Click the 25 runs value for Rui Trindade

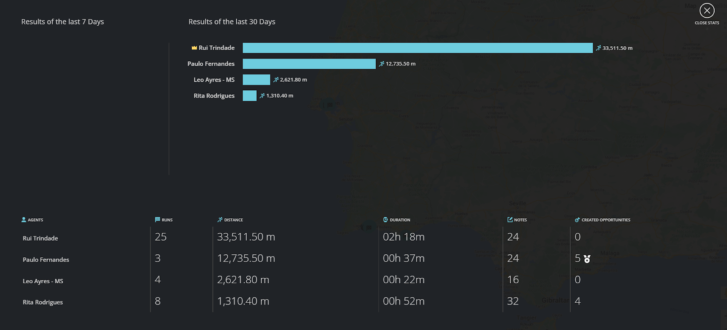pyautogui.click(x=161, y=237)
